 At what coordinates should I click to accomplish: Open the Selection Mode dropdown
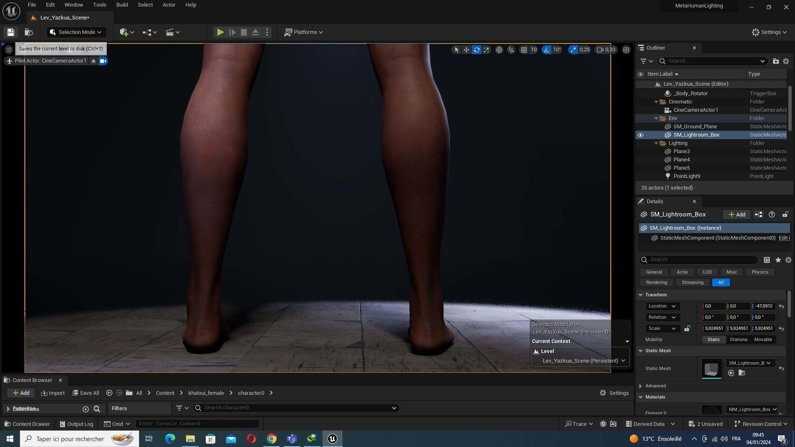pyautogui.click(x=76, y=32)
